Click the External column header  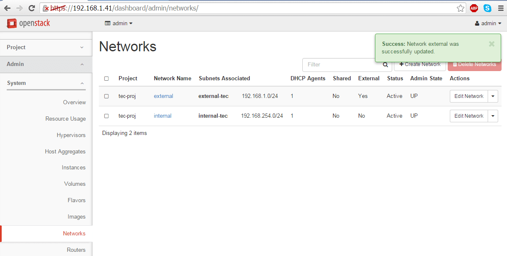[x=369, y=79]
